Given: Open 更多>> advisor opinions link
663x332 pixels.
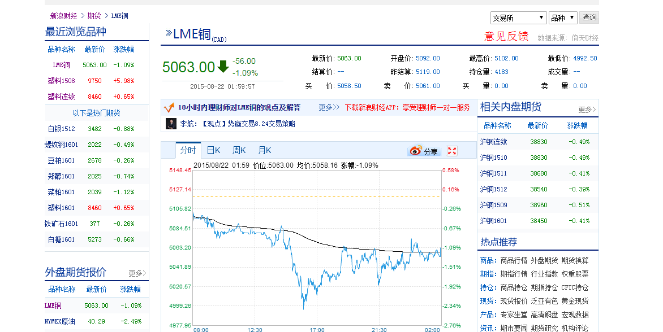Looking at the screenshot, I should pyautogui.click(x=329, y=108).
